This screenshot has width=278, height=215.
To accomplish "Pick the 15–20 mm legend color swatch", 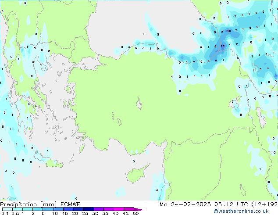I will pos(68,209).
